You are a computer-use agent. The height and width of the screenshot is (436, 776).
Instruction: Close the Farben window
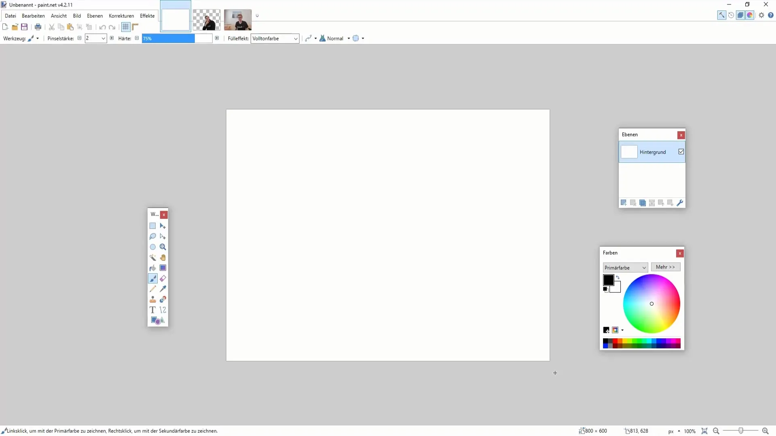(680, 253)
